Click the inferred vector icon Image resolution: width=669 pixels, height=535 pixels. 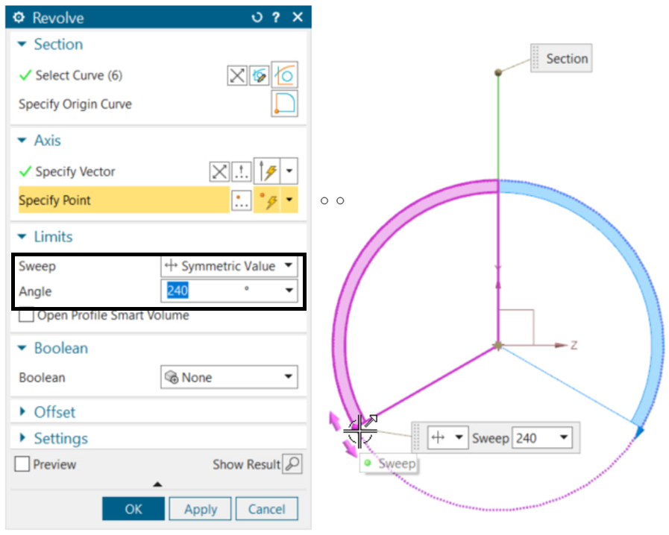click(x=267, y=171)
